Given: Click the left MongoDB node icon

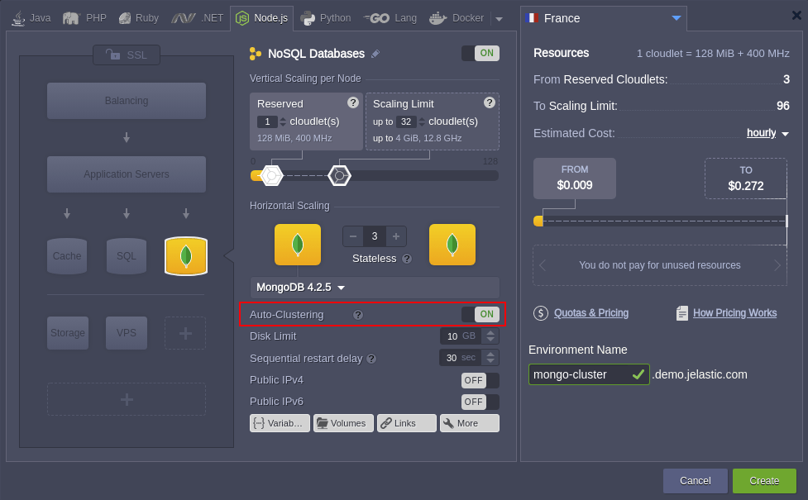Looking at the screenshot, I should point(298,245).
